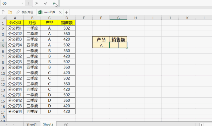Select column A header
The image size is (212, 126).
15,18
